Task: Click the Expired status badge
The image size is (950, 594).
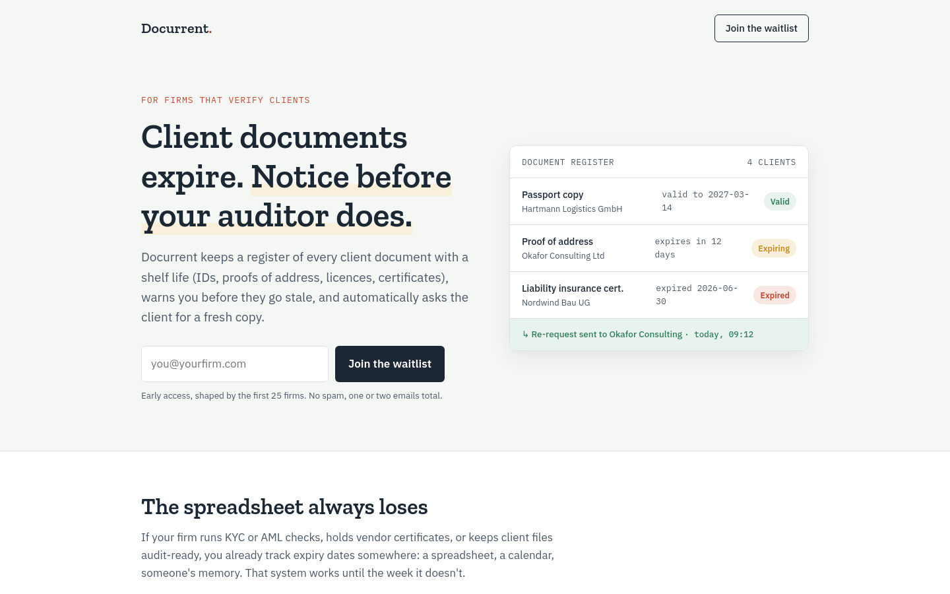Action: coord(775,295)
